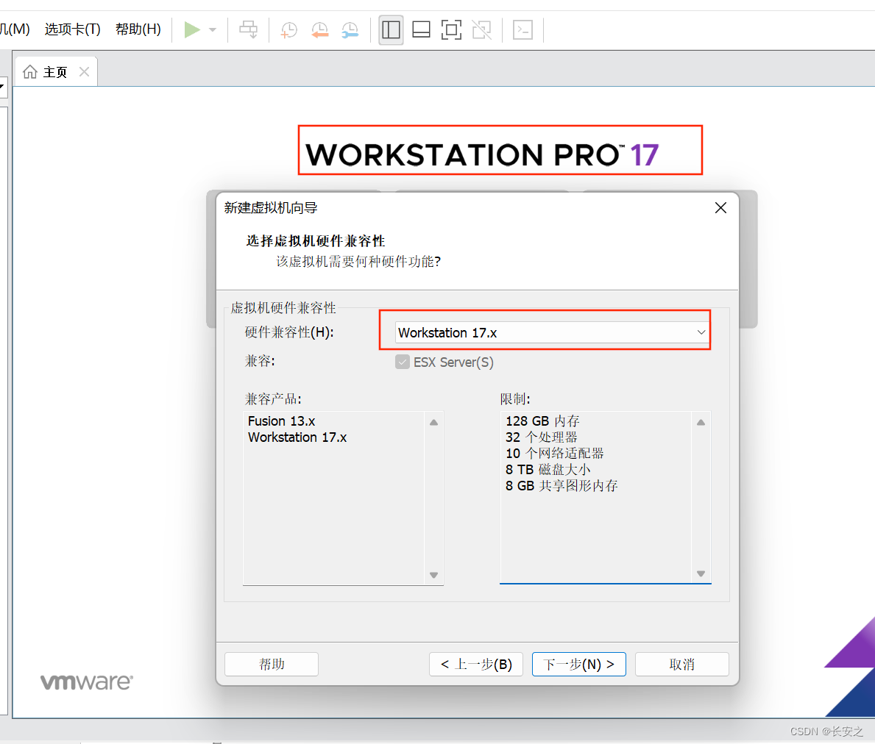Open the snapshot manager icon
The image size is (875, 744).
350,29
